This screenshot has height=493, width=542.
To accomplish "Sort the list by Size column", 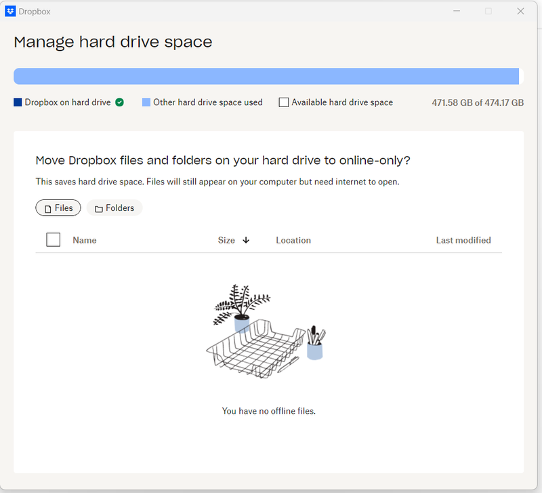I will point(226,240).
